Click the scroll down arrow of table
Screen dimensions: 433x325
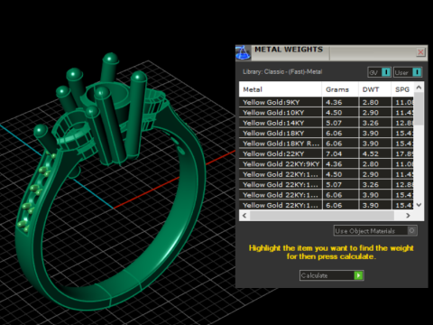[419, 205]
